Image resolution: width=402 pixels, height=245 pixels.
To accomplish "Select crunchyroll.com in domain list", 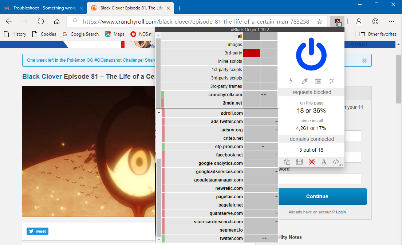I will (202, 94).
